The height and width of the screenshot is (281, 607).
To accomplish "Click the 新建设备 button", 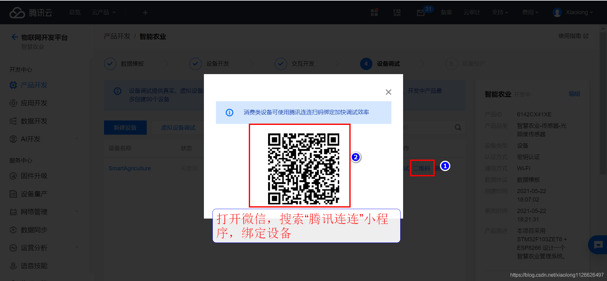I will [125, 127].
